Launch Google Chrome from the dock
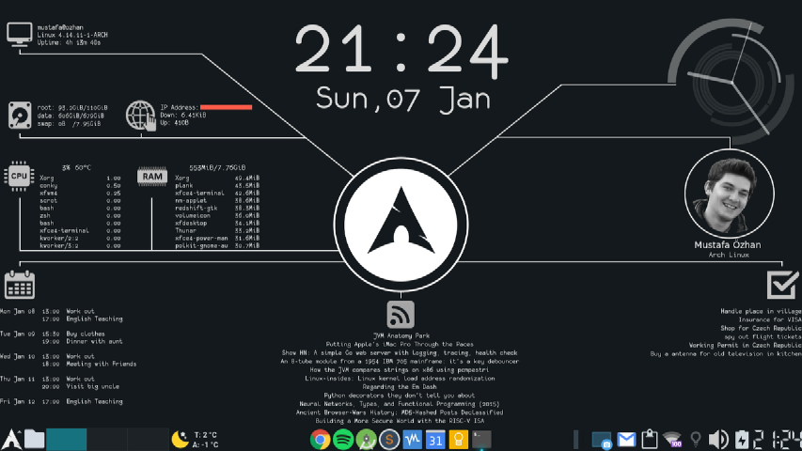Image resolution: width=802 pixels, height=451 pixels. (x=320, y=439)
